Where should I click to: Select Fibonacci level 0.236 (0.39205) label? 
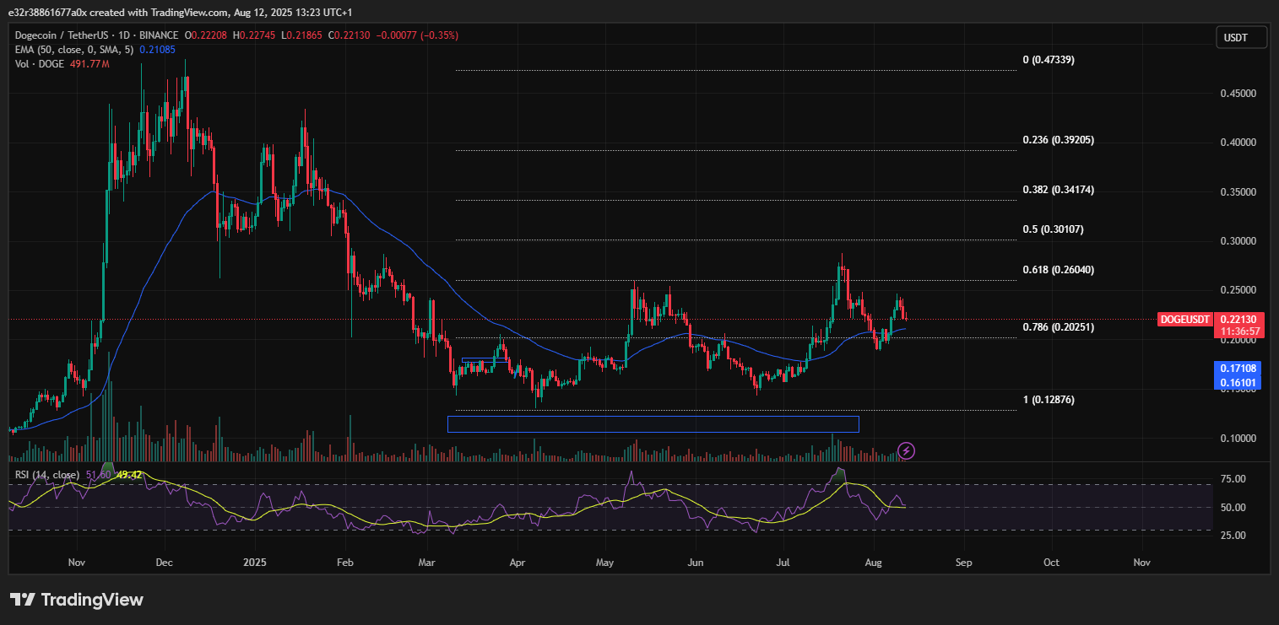1058,140
